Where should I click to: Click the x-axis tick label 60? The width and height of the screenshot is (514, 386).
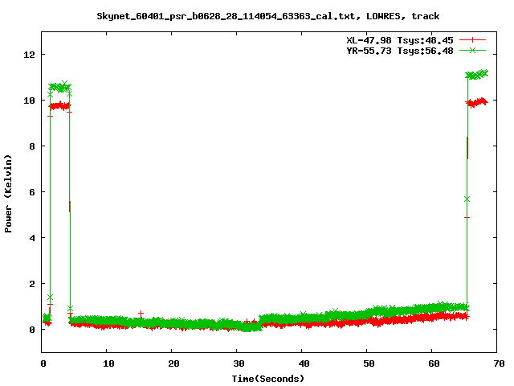434,363
